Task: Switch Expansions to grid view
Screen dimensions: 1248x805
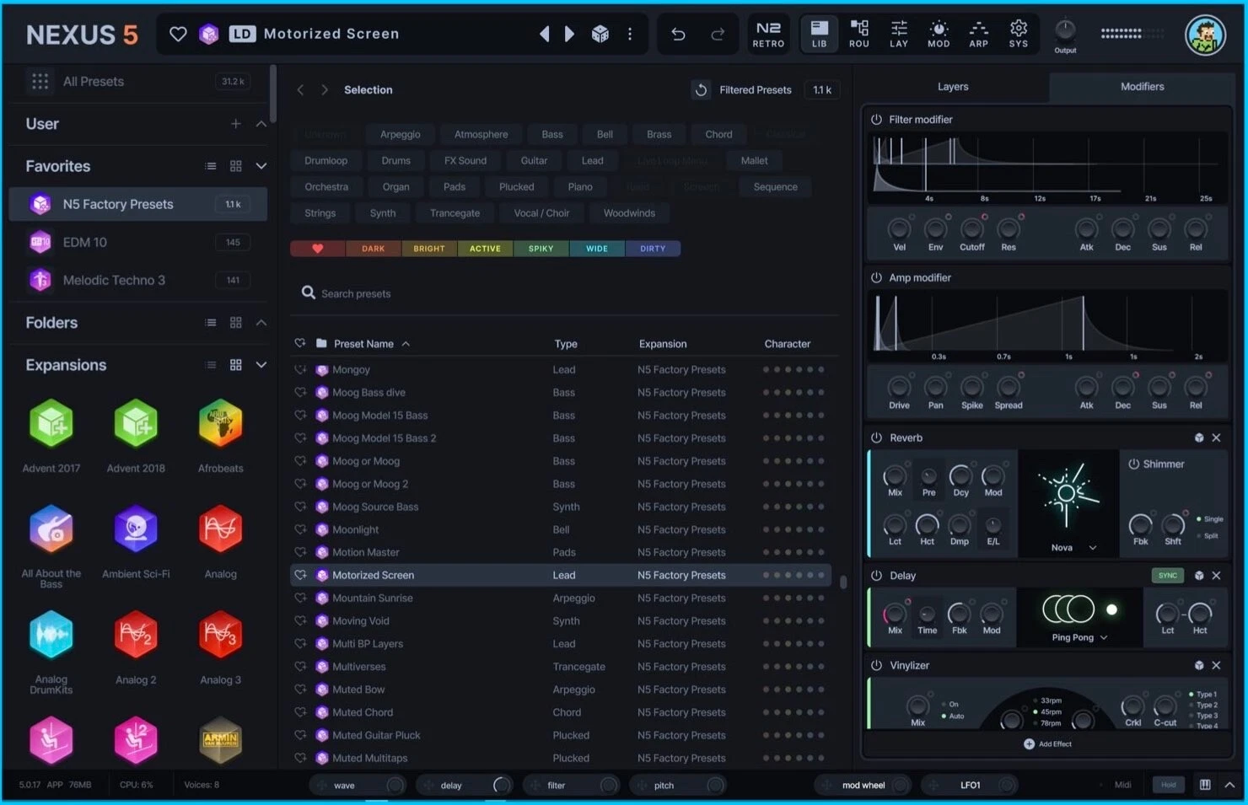Action: 236,365
